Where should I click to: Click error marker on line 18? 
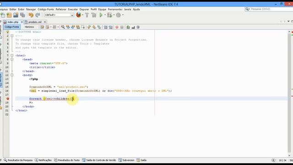click(8, 99)
